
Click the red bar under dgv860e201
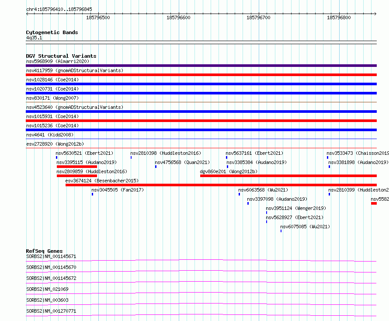(288, 176)
